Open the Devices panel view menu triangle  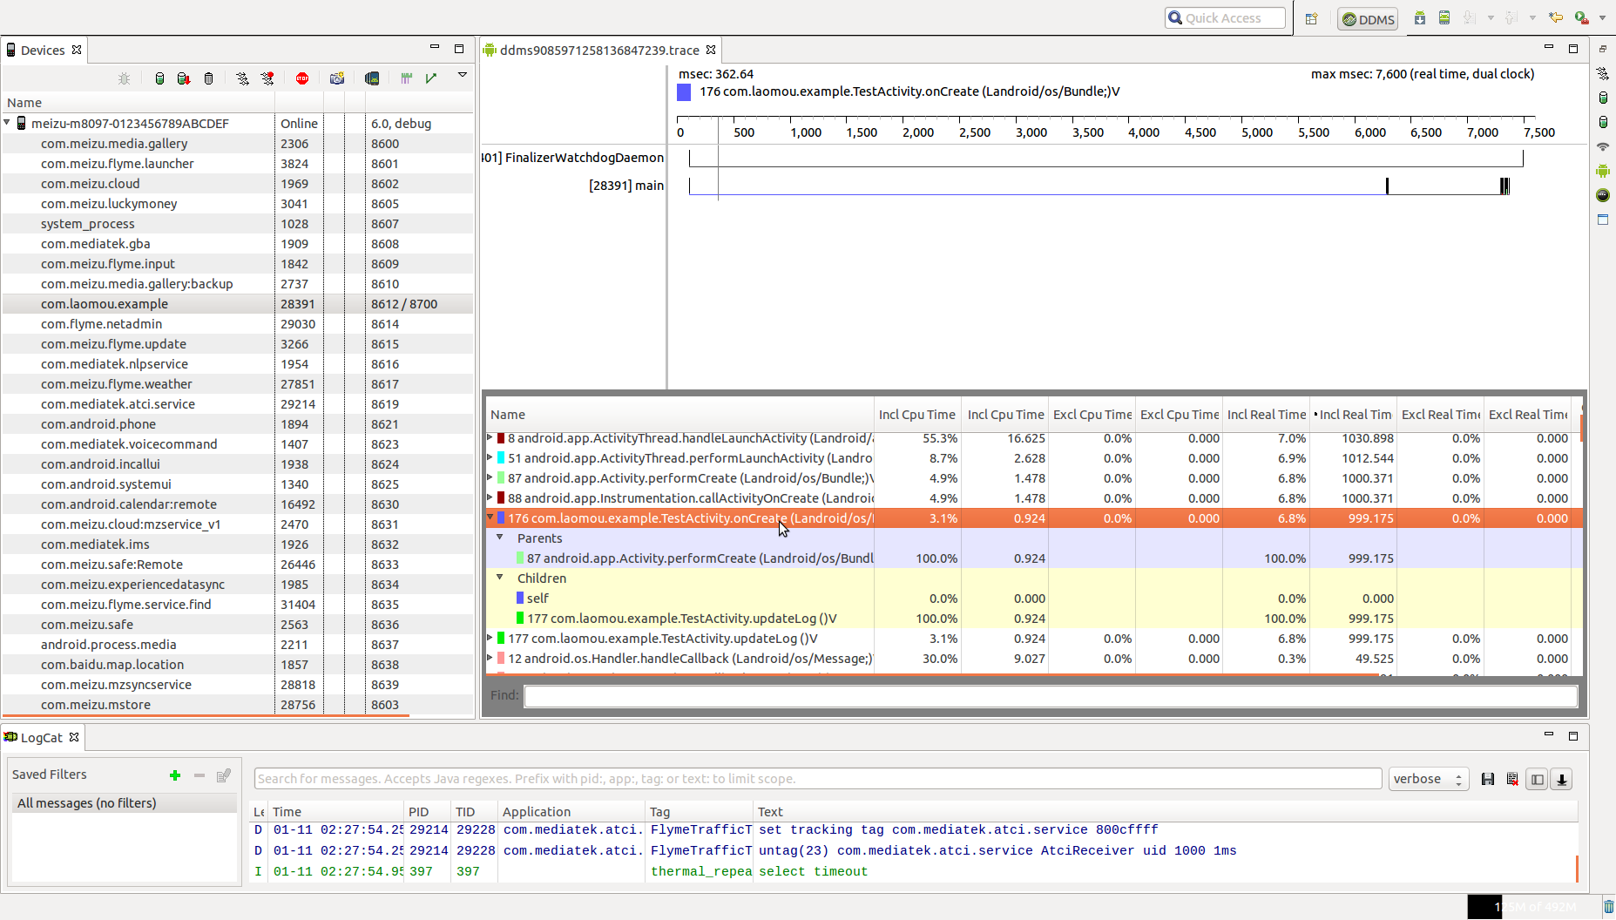click(x=463, y=75)
